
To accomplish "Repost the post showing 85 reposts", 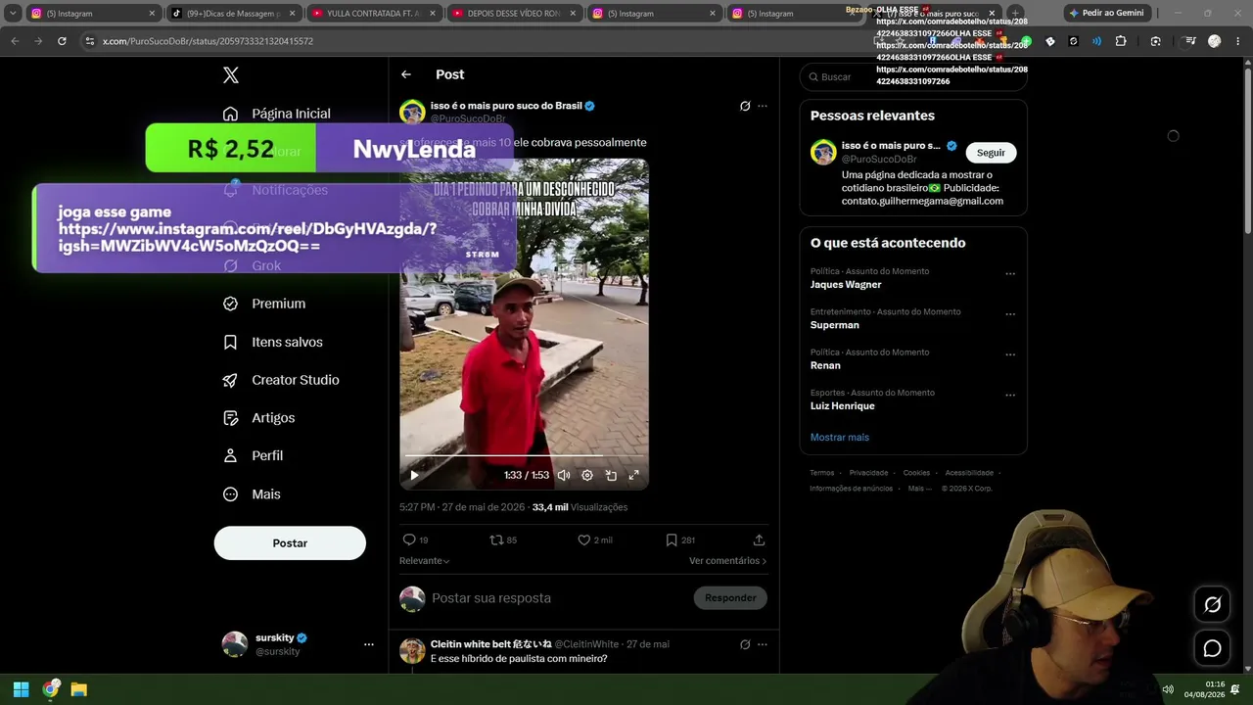I will (503, 540).
